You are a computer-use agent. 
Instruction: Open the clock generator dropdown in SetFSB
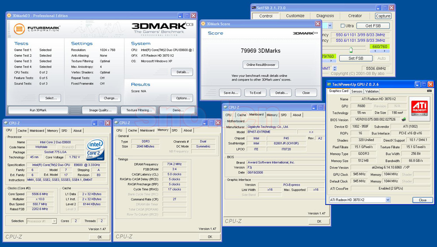(x=330, y=26)
